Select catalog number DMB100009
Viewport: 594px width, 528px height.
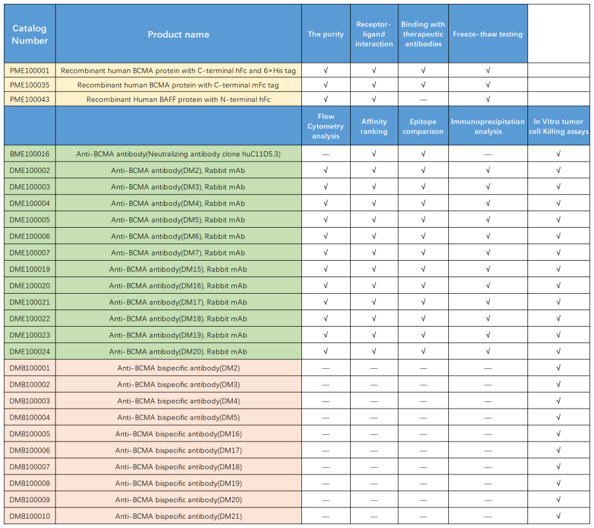click(x=30, y=500)
